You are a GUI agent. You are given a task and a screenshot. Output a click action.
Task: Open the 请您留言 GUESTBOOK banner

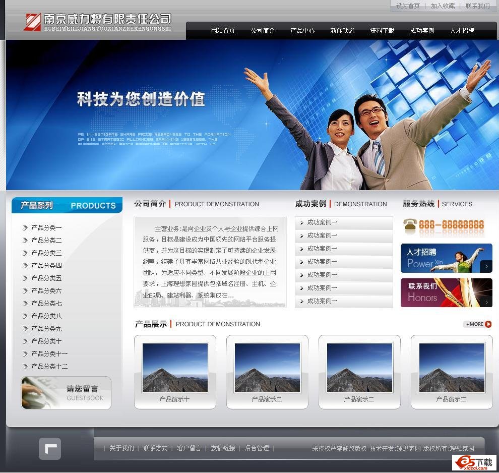pyautogui.click(x=66, y=393)
